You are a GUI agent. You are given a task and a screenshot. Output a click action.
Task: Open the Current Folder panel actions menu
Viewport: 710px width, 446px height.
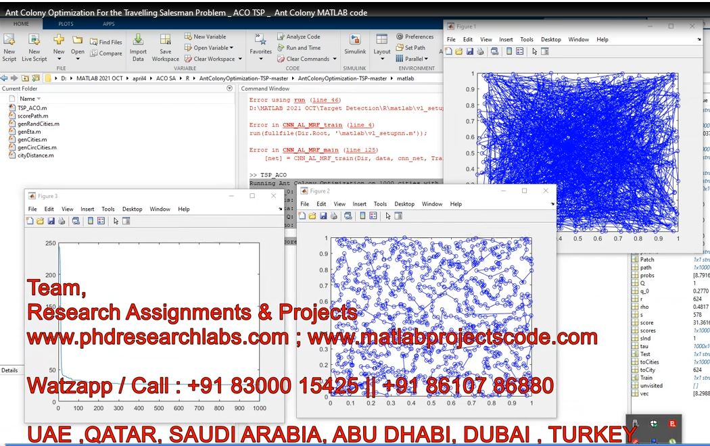[229, 89]
